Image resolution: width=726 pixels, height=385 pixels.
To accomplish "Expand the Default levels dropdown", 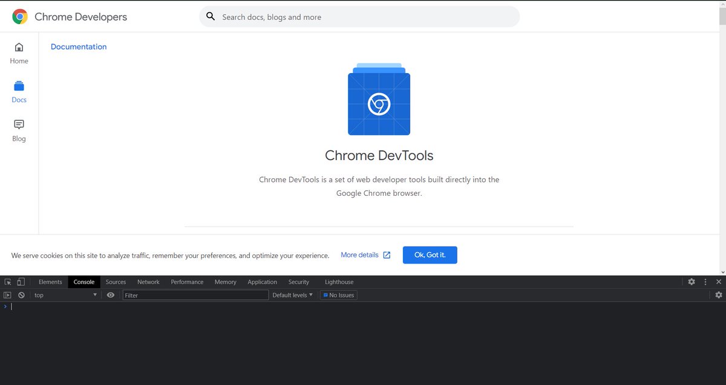I will (293, 295).
